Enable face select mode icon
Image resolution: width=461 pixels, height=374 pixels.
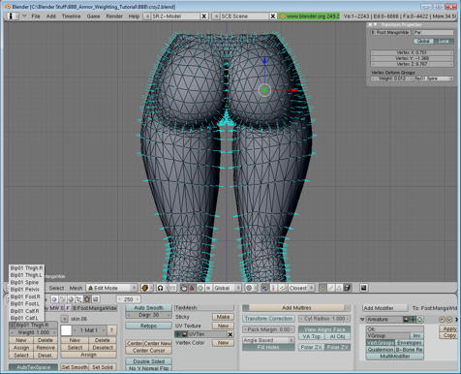click(339, 288)
